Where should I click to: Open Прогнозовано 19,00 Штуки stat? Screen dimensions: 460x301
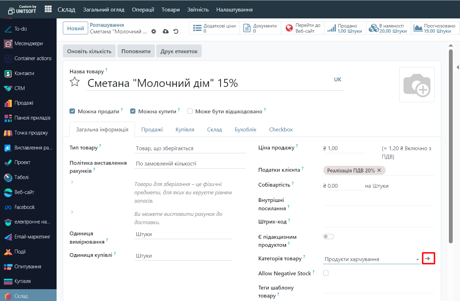click(x=435, y=29)
